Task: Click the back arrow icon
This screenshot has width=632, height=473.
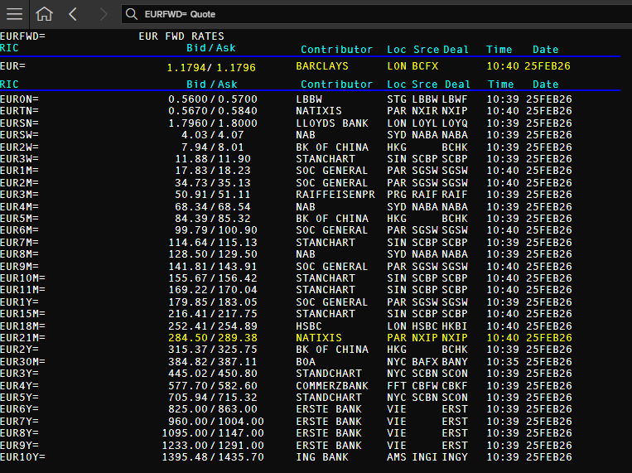Action: 73,14
